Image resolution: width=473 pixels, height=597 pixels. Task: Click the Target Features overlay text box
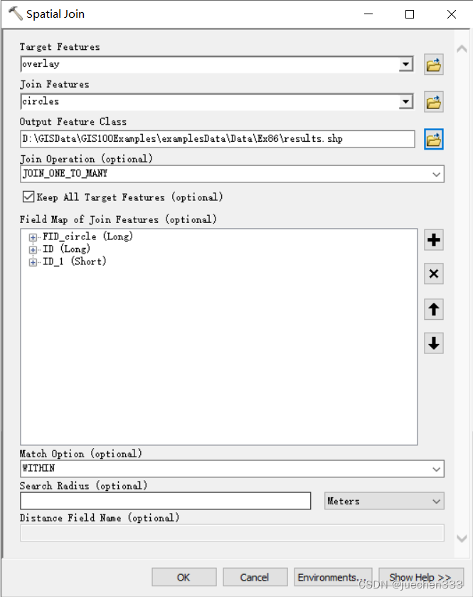coord(210,64)
